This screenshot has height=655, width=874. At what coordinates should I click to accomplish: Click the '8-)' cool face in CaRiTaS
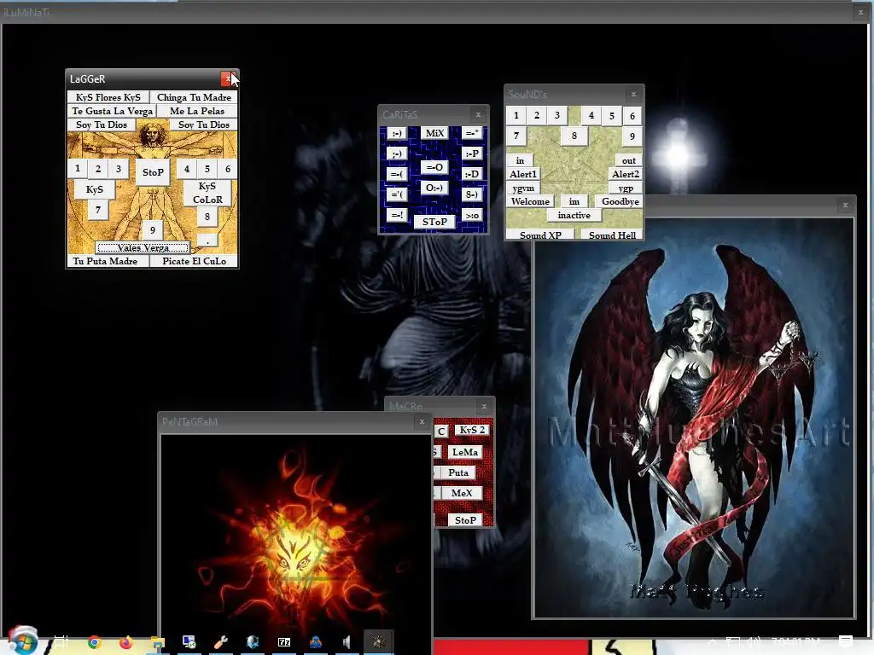(471, 194)
